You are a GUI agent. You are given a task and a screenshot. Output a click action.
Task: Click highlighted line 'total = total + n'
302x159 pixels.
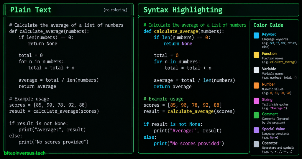pyautogui.click(x=188, y=68)
